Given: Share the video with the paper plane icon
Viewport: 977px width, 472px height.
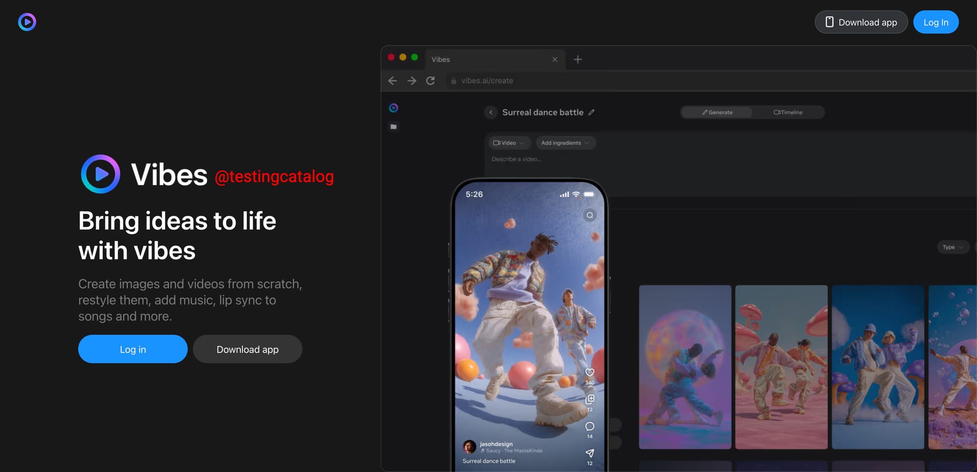Looking at the screenshot, I should click(x=590, y=453).
